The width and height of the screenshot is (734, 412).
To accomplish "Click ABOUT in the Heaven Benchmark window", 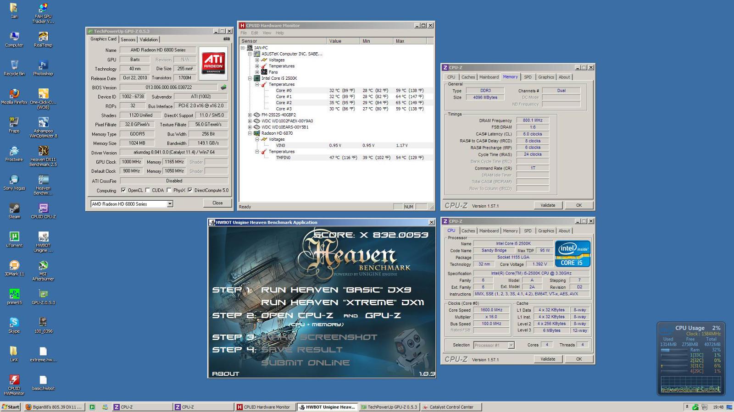I will click(225, 374).
